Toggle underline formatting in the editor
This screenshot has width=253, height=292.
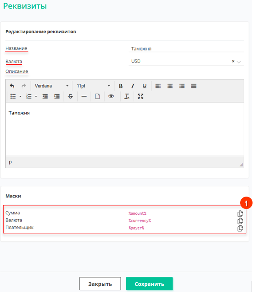145,86
